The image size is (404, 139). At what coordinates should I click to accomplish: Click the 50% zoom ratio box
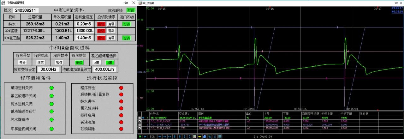[152, 136]
